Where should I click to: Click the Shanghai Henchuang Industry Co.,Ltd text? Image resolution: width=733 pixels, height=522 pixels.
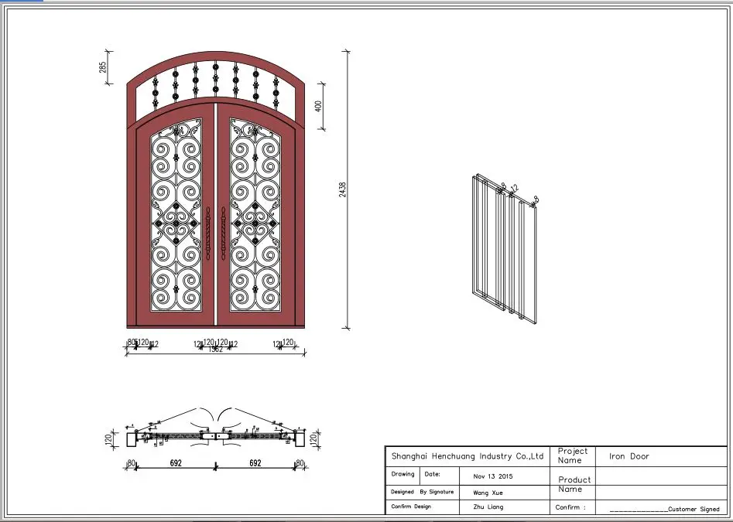click(x=468, y=456)
